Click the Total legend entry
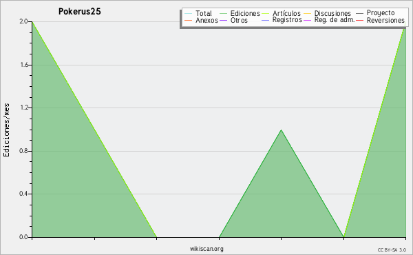413x255 pixels. pyautogui.click(x=198, y=13)
